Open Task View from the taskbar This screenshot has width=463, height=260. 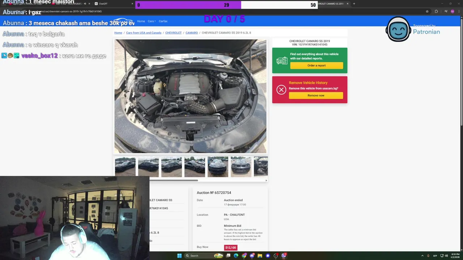(228, 256)
